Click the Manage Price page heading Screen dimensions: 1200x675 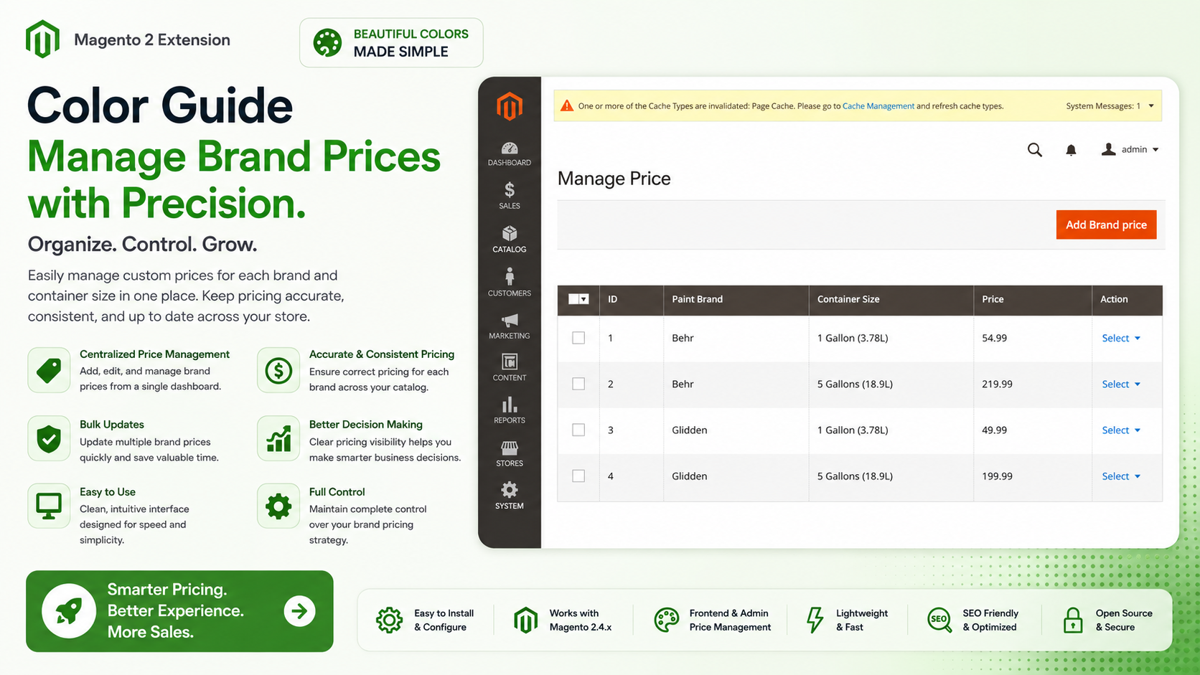[614, 179]
